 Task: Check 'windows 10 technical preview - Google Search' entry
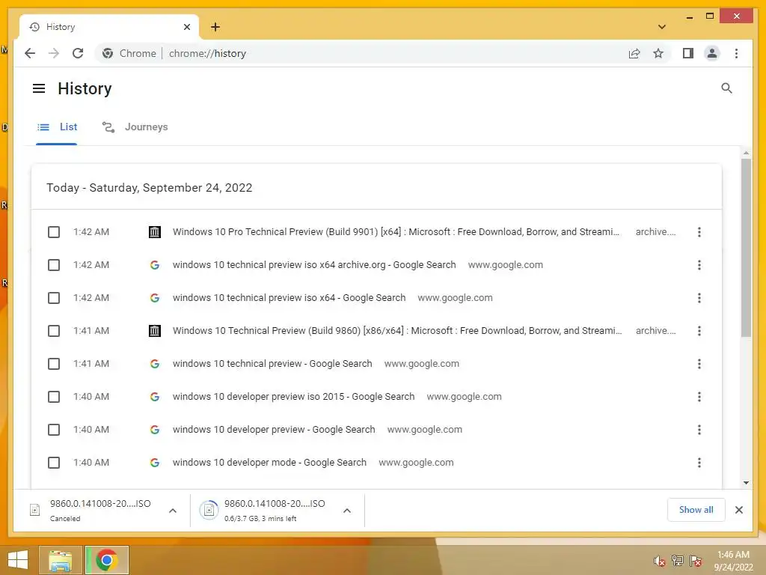[x=54, y=364]
